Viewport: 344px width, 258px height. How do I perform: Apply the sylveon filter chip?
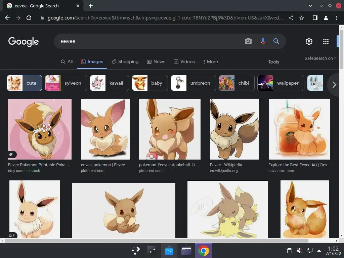[x=66, y=83]
